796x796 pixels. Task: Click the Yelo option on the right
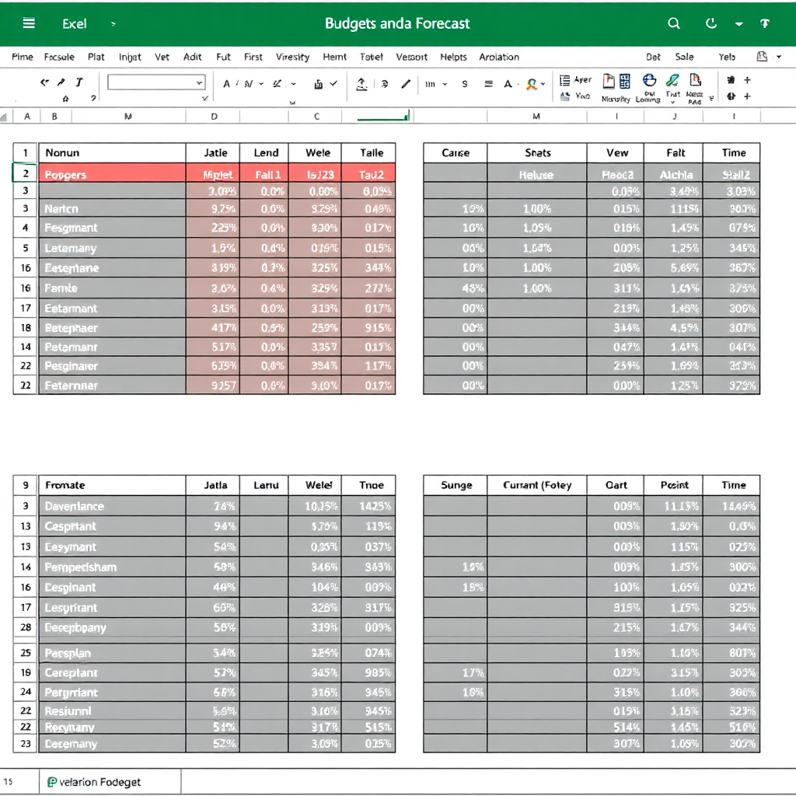[x=727, y=57]
